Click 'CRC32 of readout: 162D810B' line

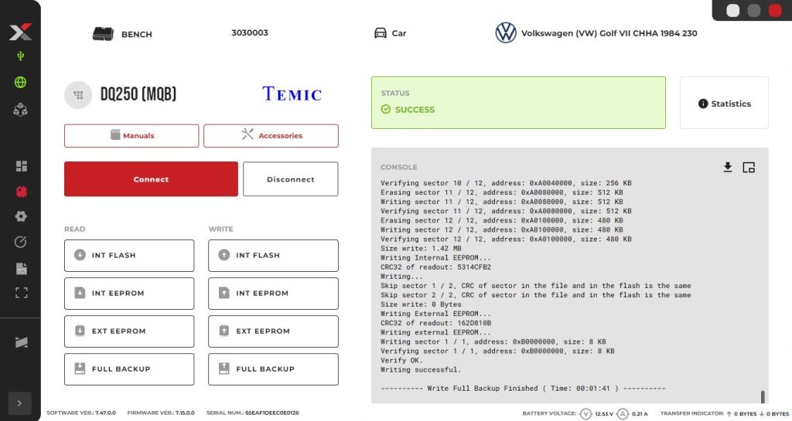[435, 323]
